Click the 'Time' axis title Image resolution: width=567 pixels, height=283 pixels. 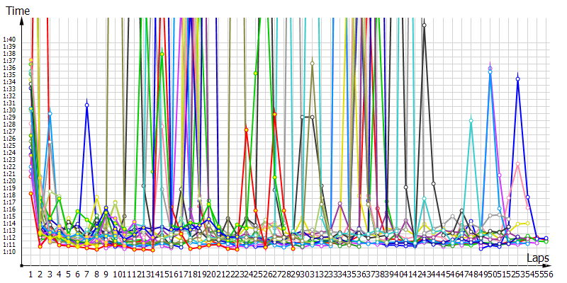(18, 11)
